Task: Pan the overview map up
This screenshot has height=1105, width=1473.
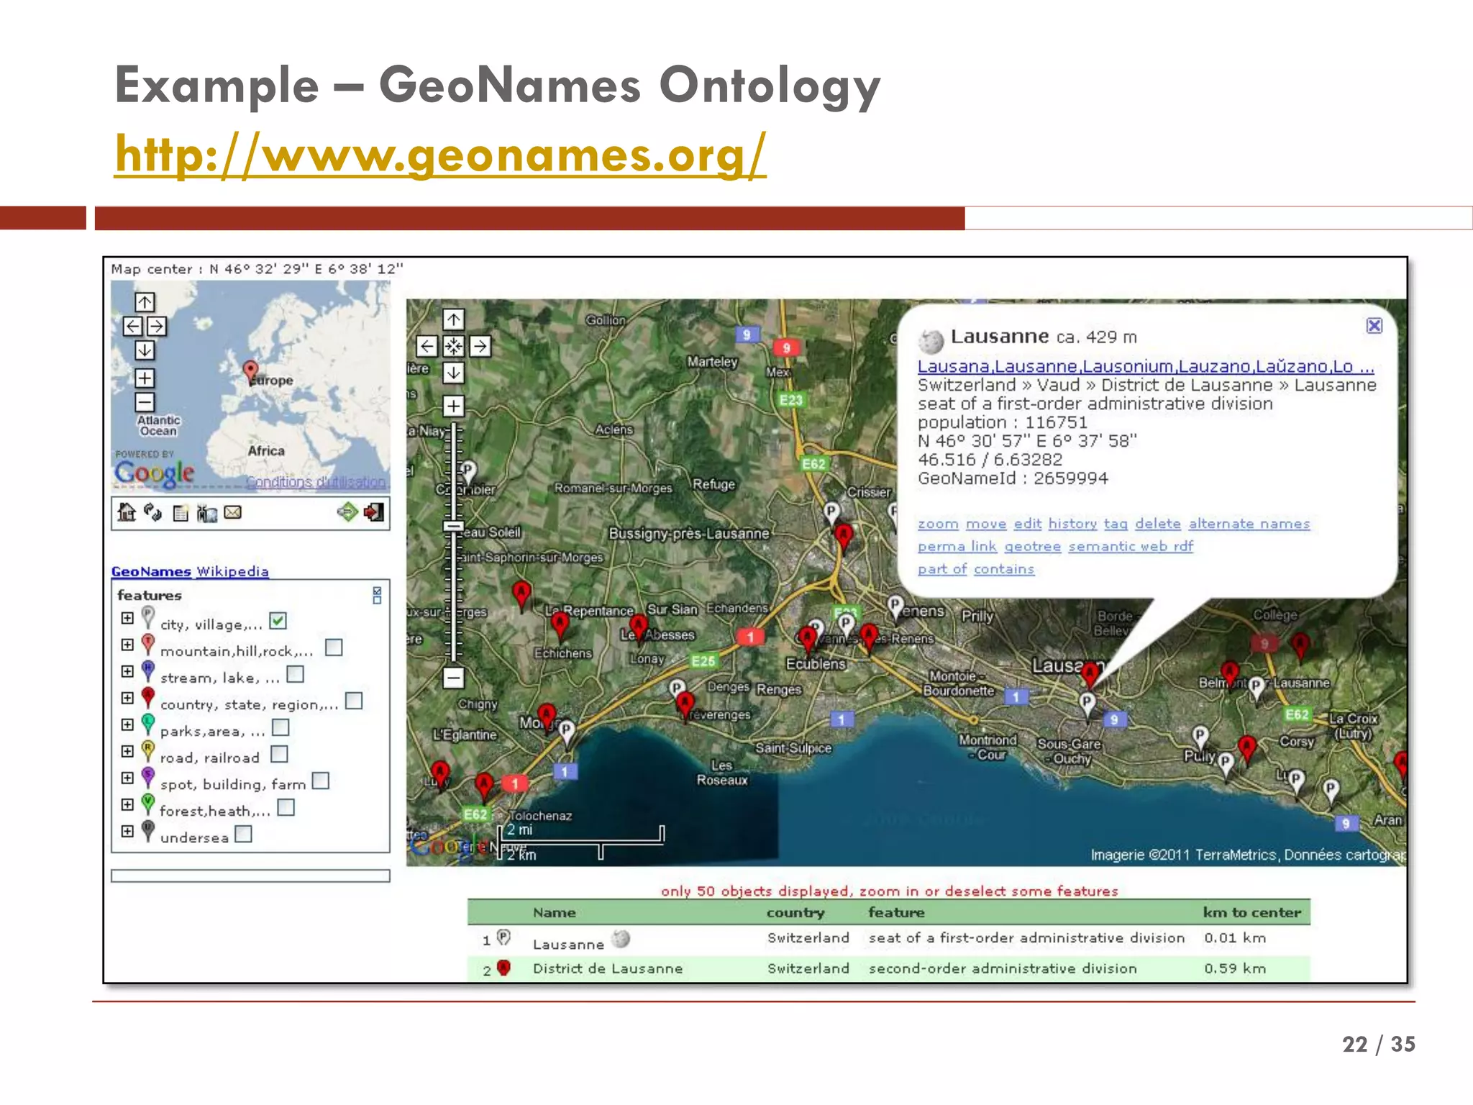Action: pos(145,302)
